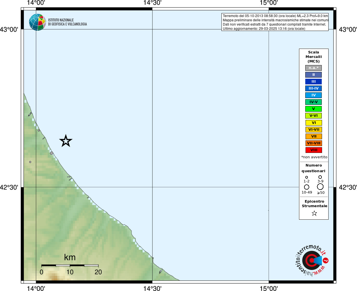
Task: Click the 'Ultimo aggiornamento' line
Action: (264, 29)
